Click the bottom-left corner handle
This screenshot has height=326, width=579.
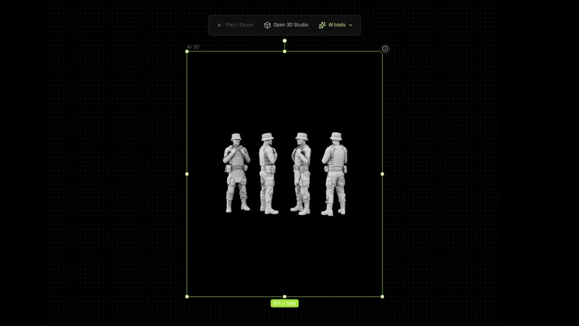coord(187,297)
